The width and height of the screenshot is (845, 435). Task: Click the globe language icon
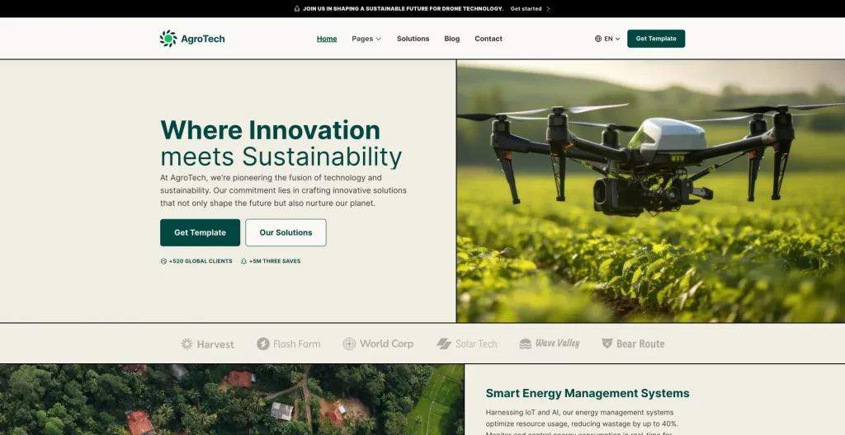point(598,39)
